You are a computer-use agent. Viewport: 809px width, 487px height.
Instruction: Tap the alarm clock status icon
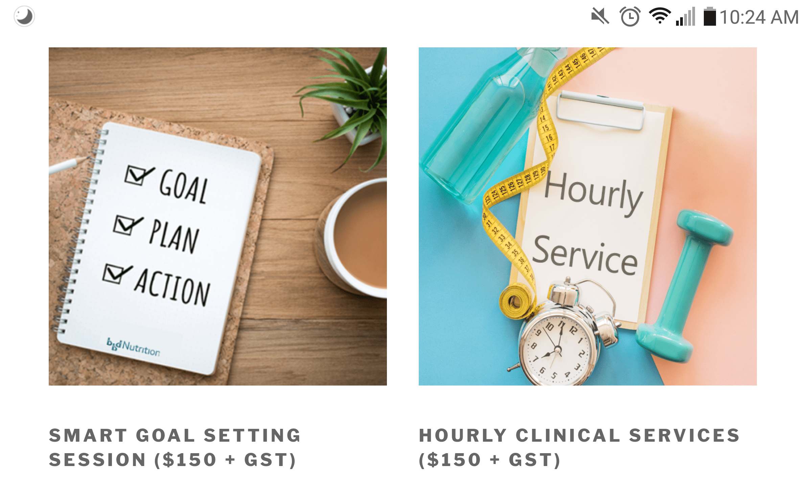coord(630,17)
